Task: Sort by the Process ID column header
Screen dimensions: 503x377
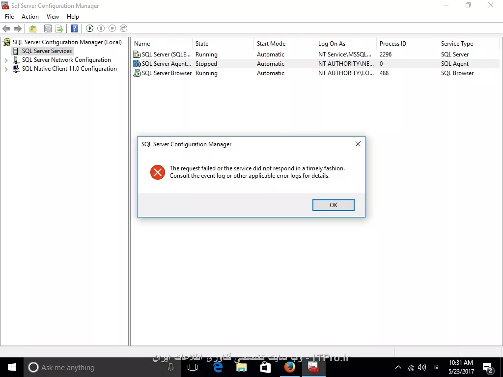Action: tap(407, 44)
